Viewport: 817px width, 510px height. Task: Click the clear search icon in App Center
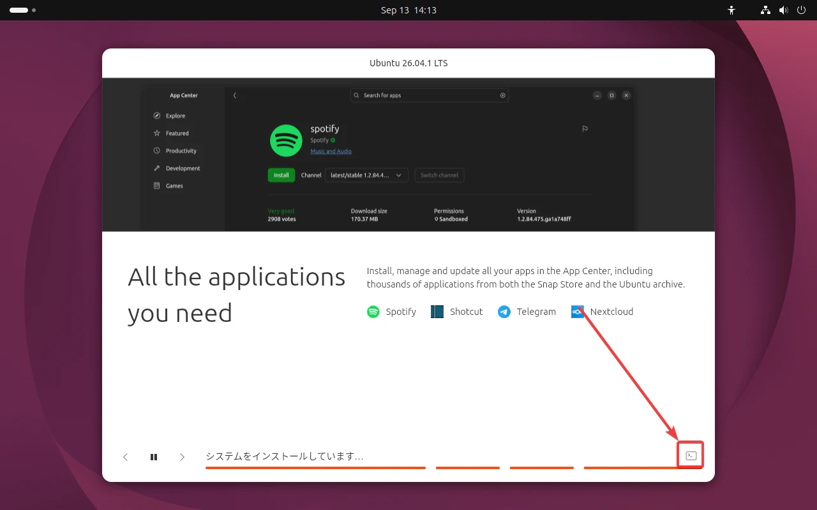pos(503,96)
